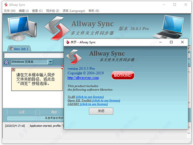Click the 'Copyright © 2004-2019' text
The height and width of the screenshot is (145, 193).
click(x=86, y=73)
